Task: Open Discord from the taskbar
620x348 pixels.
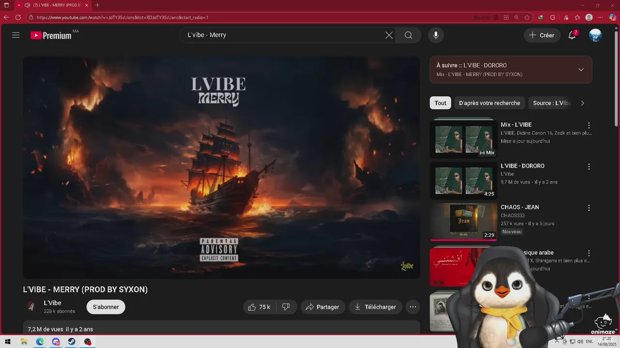Action: coord(56,342)
